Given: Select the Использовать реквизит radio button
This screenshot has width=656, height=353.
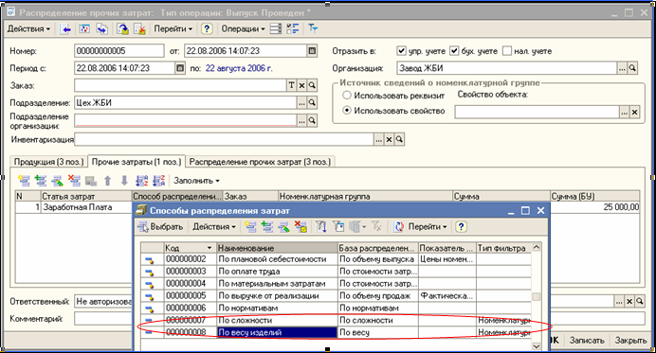Looking at the screenshot, I should tap(346, 96).
